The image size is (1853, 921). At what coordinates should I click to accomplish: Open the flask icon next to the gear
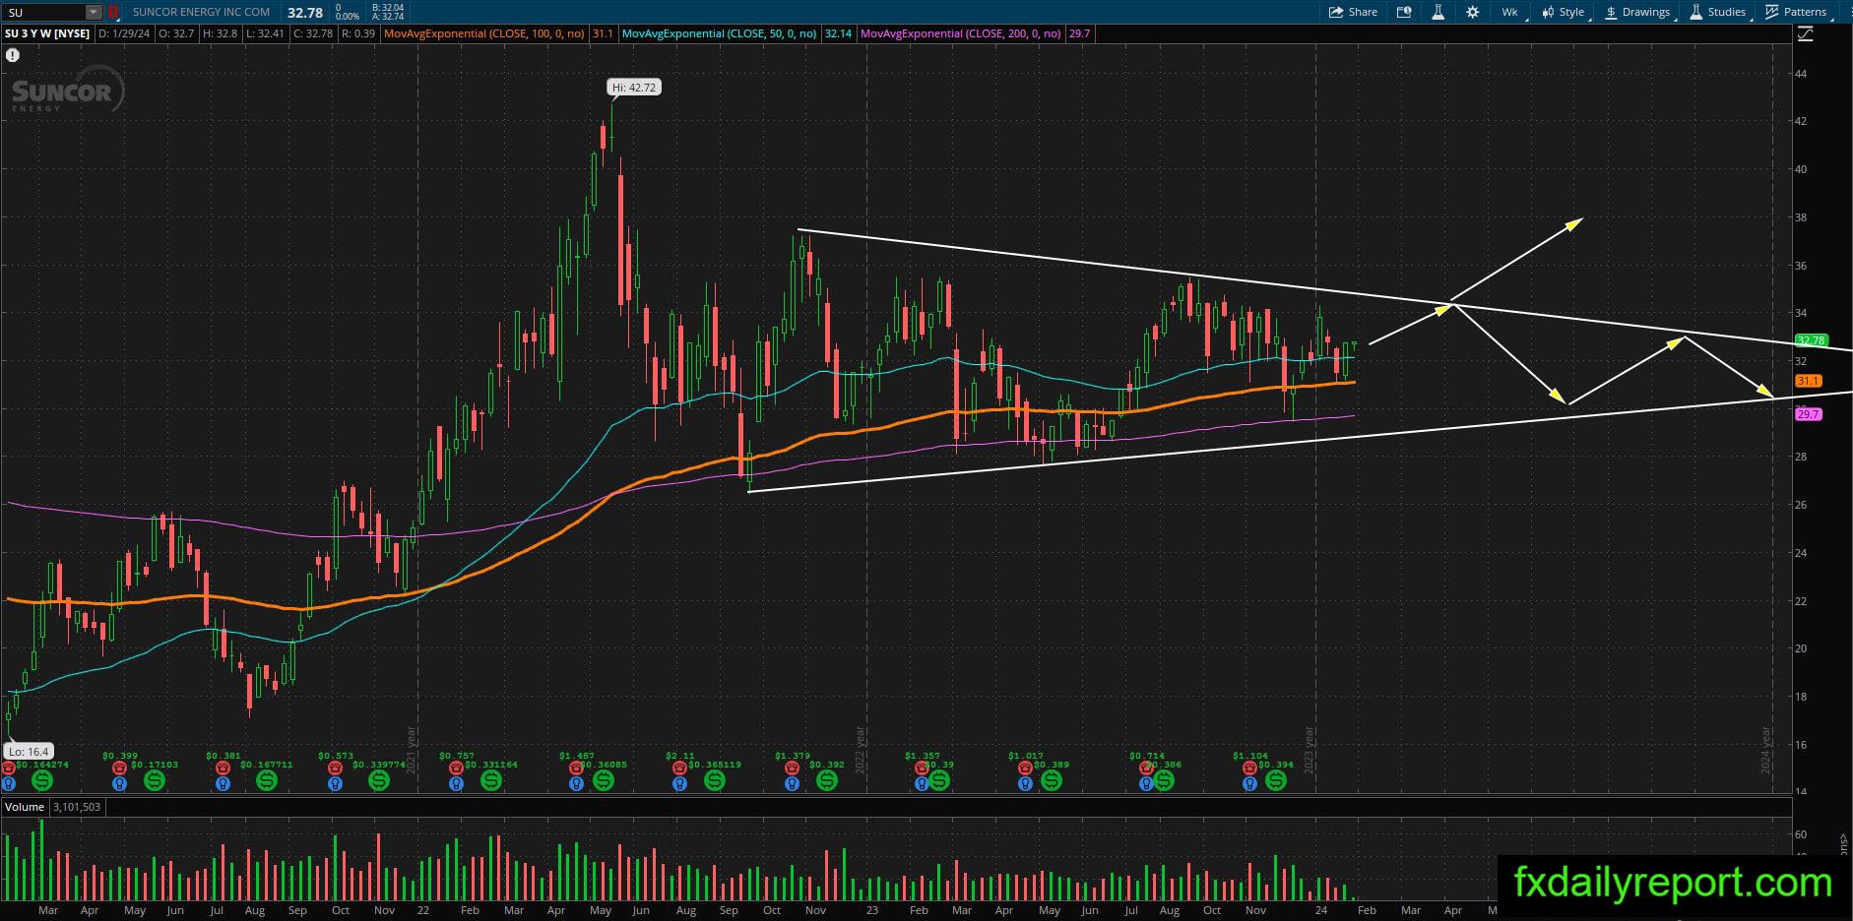tap(1438, 12)
